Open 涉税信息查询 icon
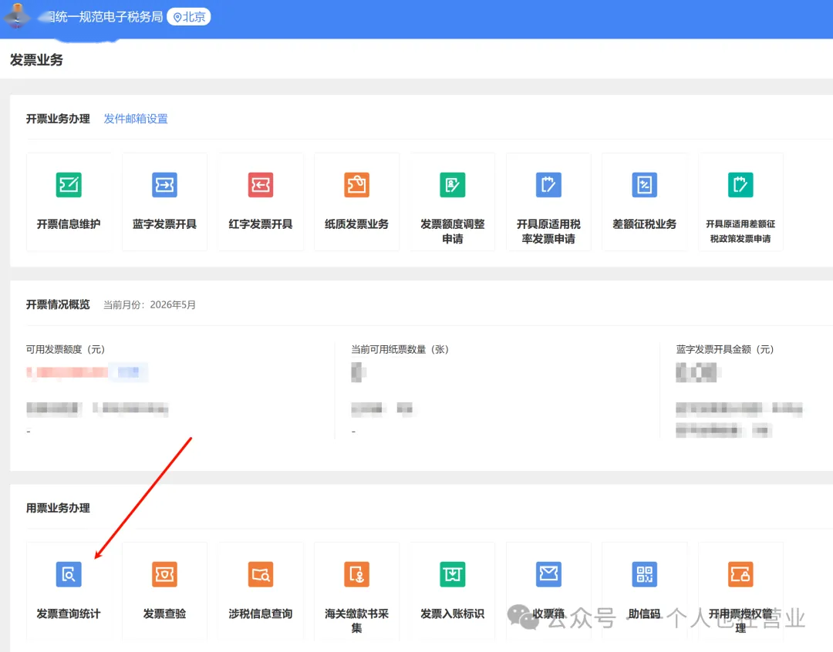 click(261, 574)
